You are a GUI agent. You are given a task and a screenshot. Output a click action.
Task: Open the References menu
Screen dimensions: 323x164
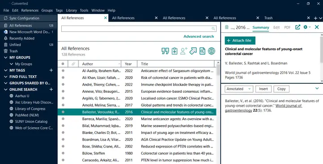(30, 10)
